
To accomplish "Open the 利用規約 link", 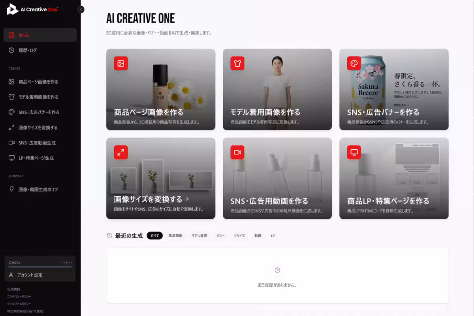I will coord(13,289).
